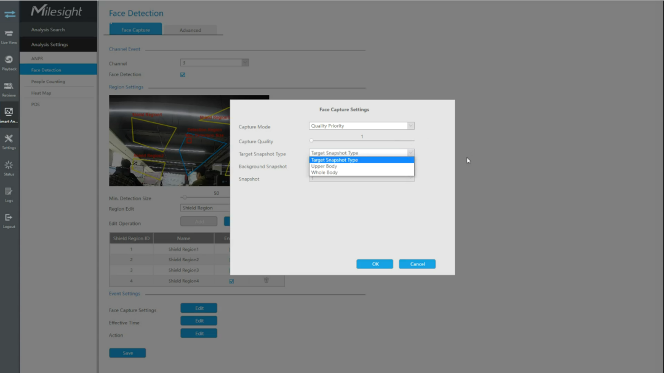Viewport: 664px width, 373px height.
Task: Click Edit for Face Capture Settings
Action: pyautogui.click(x=199, y=308)
